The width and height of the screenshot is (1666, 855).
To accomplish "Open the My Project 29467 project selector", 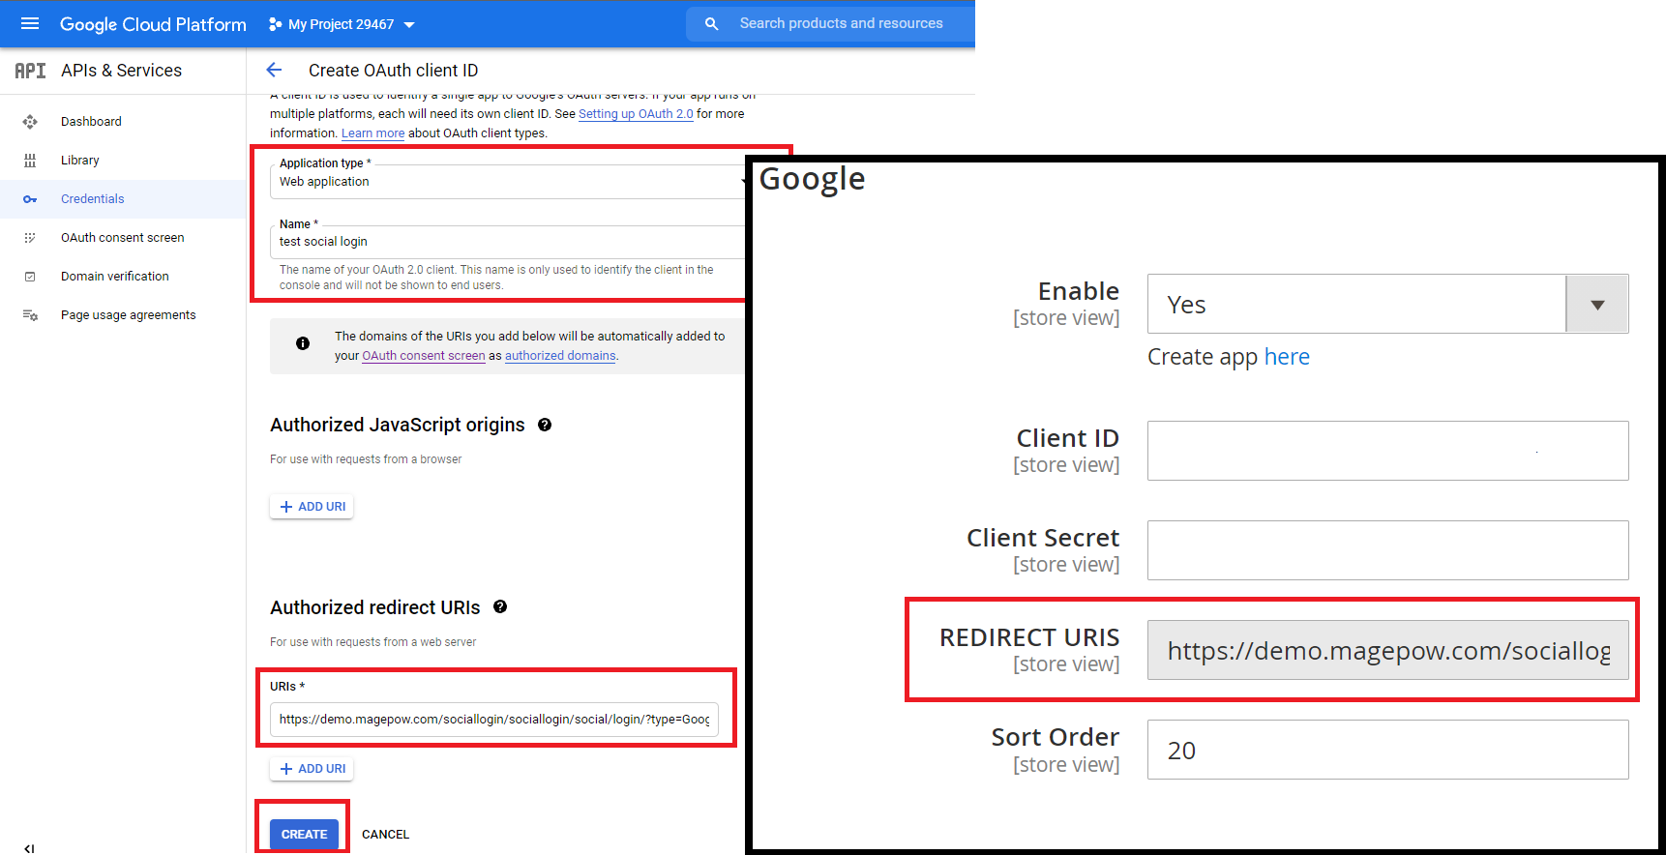I will (x=342, y=24).
